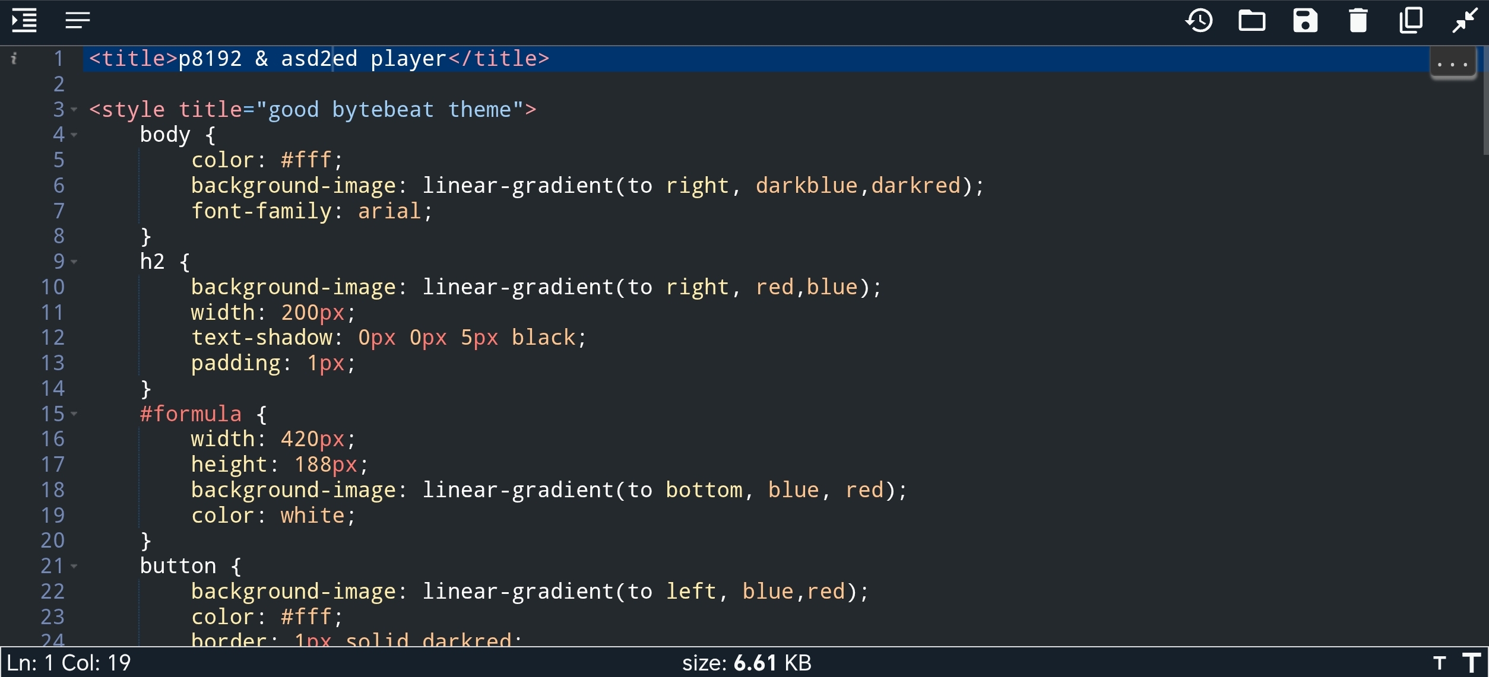Click the indent lines icon top-left
This screenshot has height=677, width=1489.
(x=24, y=21)
